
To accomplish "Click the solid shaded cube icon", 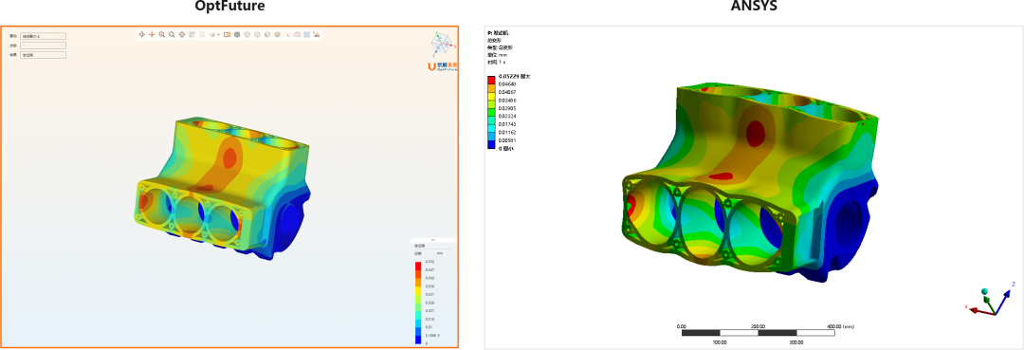I will 237,34.
